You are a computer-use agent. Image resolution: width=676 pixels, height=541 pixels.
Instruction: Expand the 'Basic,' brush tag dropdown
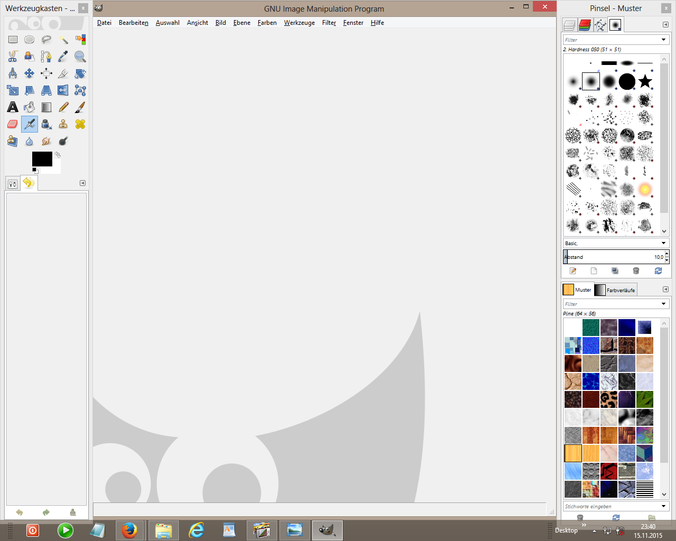tap(663, 243)
